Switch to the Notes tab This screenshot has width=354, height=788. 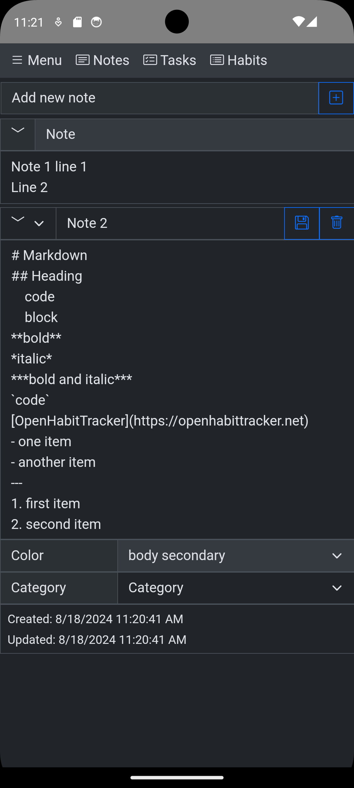point(103,60)
